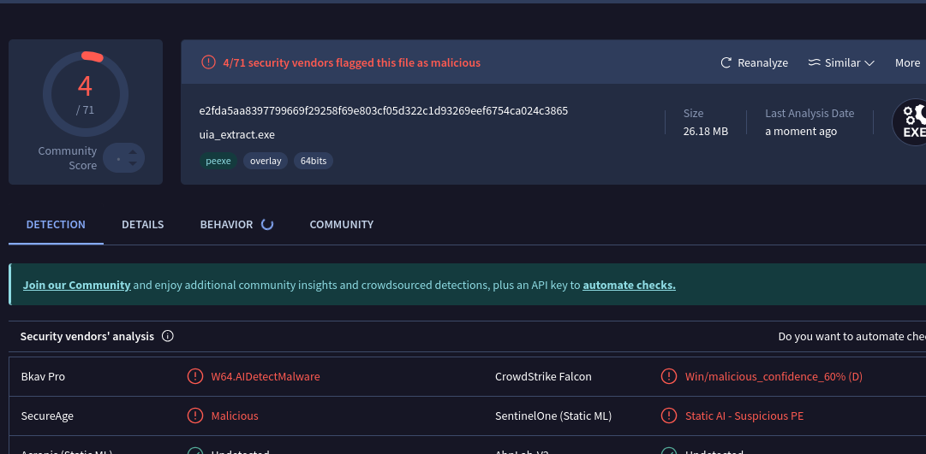The image size is (926, 454).
Task: Switch to the BEHAVIOR tab
Action: coord(226,225)
